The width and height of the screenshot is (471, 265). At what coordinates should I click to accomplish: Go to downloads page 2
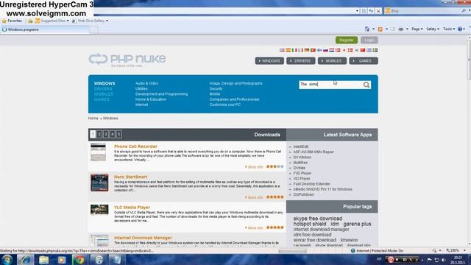click(99, 134)
